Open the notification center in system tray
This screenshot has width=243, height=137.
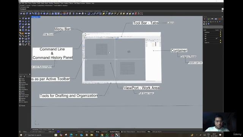[x=220, y=135]
